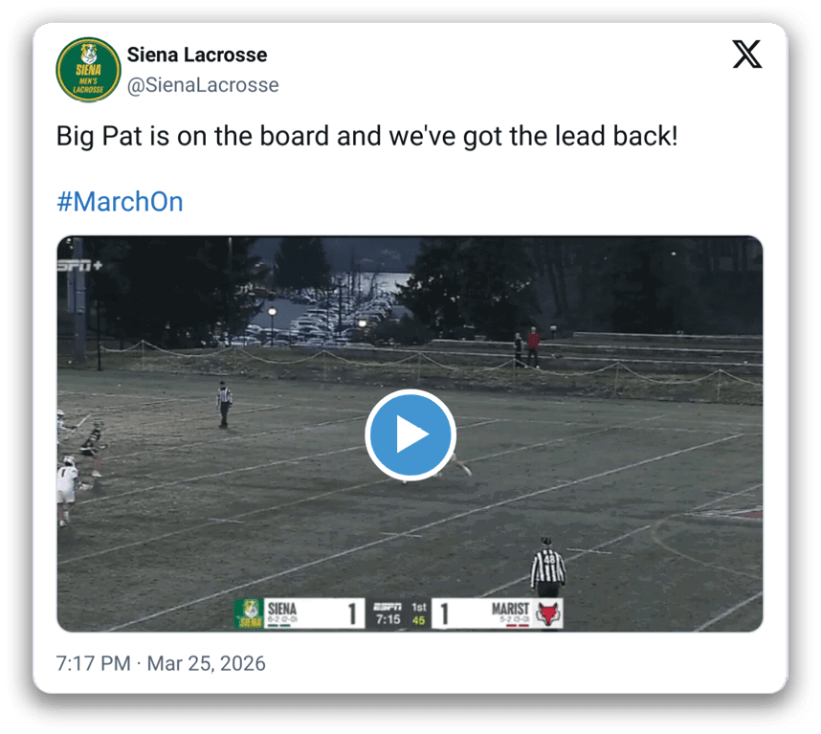
Task: Click the 45 shot clock value
Action: (418, 620)
